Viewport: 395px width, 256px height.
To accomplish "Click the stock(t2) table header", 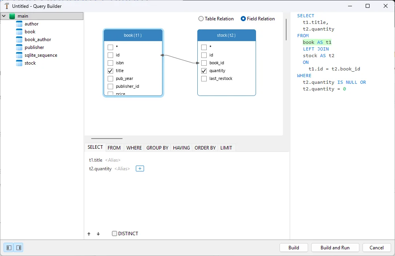I will click(x=227, y=35).
